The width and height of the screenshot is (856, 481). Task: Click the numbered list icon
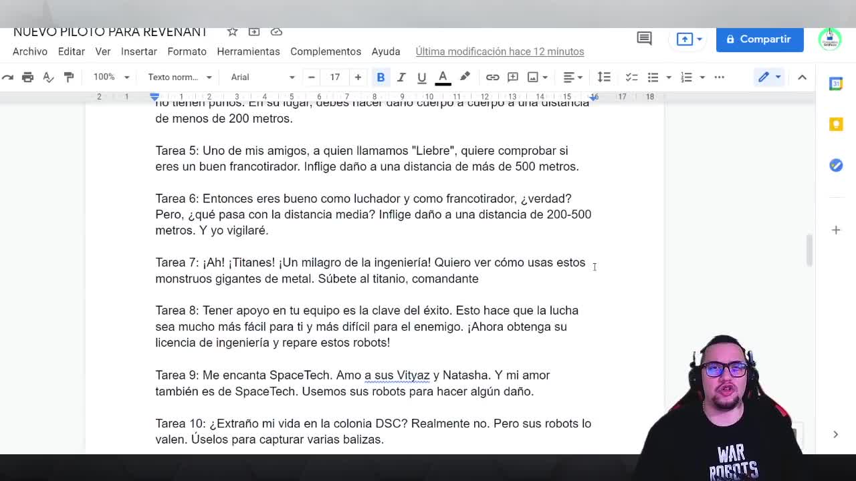click(x=687, y=77)
